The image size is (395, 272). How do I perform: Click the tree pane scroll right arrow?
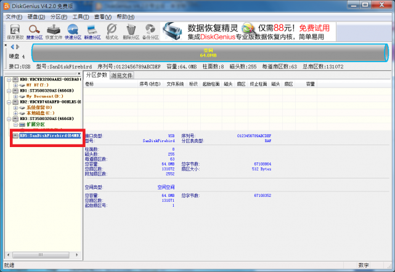(77, 255)
